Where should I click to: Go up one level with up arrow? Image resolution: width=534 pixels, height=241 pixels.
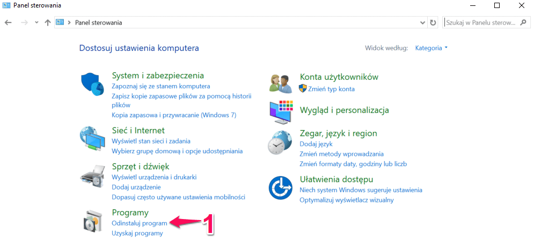pyautogui.click(x=48, y=22)
